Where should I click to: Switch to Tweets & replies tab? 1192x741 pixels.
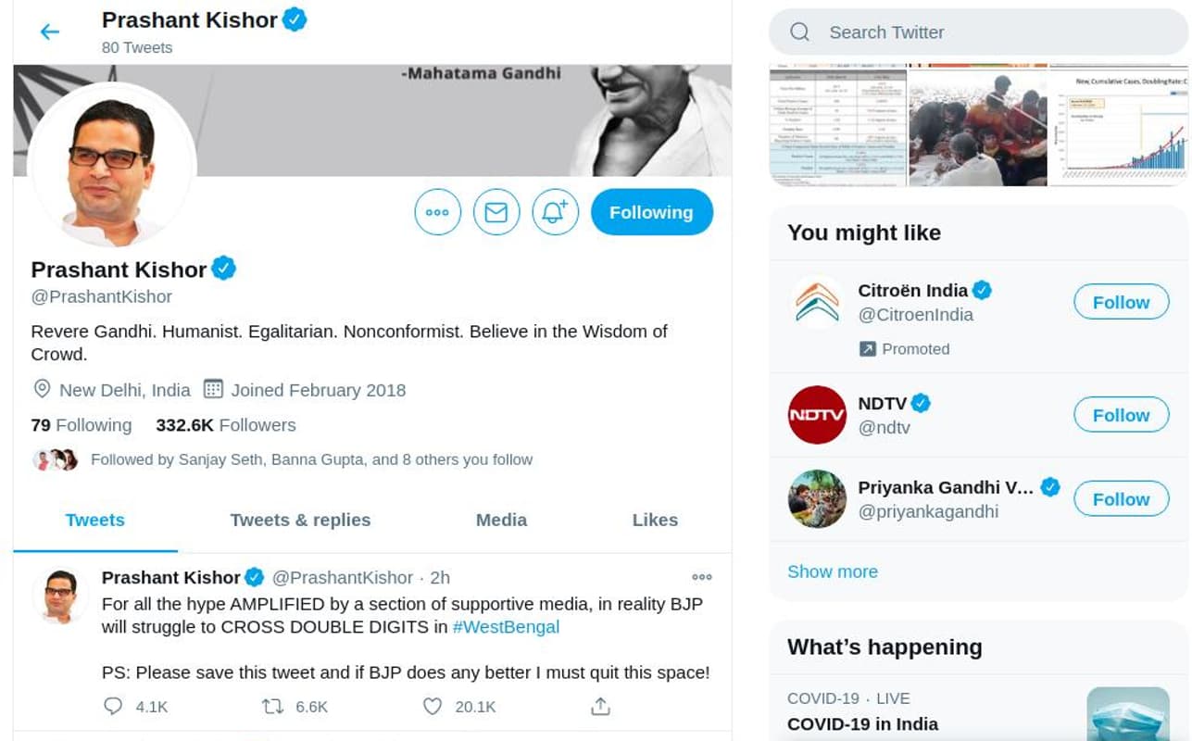(300, 520)
